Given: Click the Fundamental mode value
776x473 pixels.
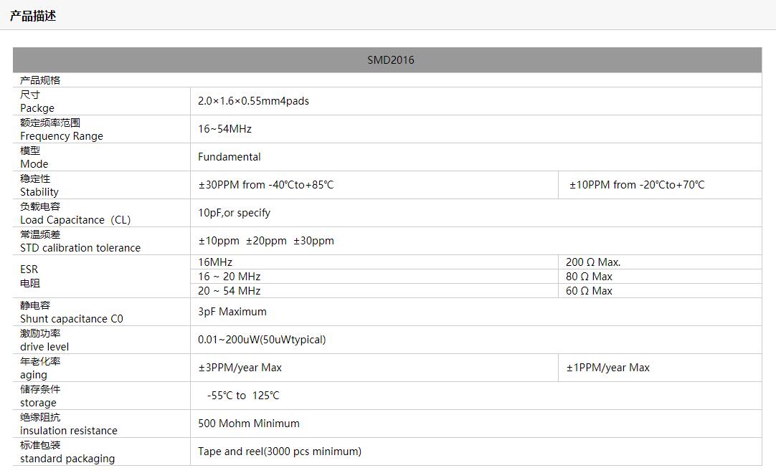Looking at the screenshot, I should (x=230, y=157).
